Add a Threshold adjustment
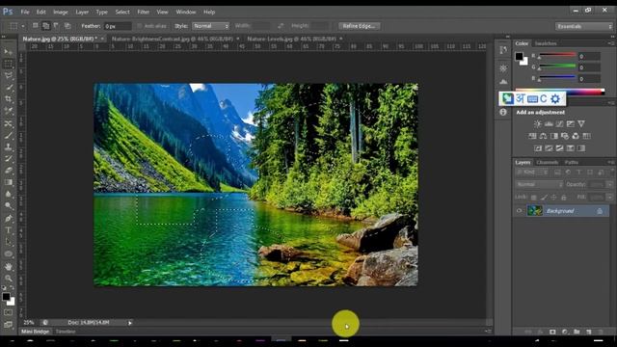The height and width of the screenshot is (347, 617). (x=559, y=148)
